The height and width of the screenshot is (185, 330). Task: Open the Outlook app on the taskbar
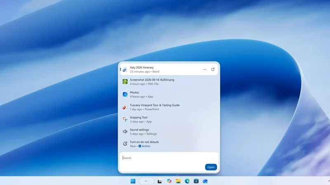[x=205, y=181]
